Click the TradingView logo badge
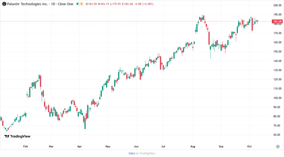The image size is (284, 157). point(18,136)
